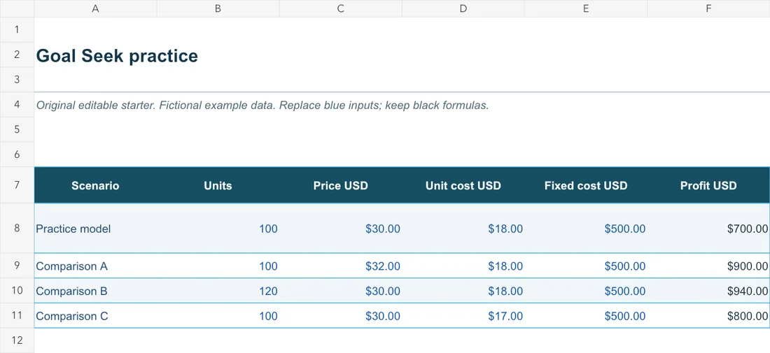The height and width of the screenshot is (353, 770).
Task: Select column D header
Action: 463,8
